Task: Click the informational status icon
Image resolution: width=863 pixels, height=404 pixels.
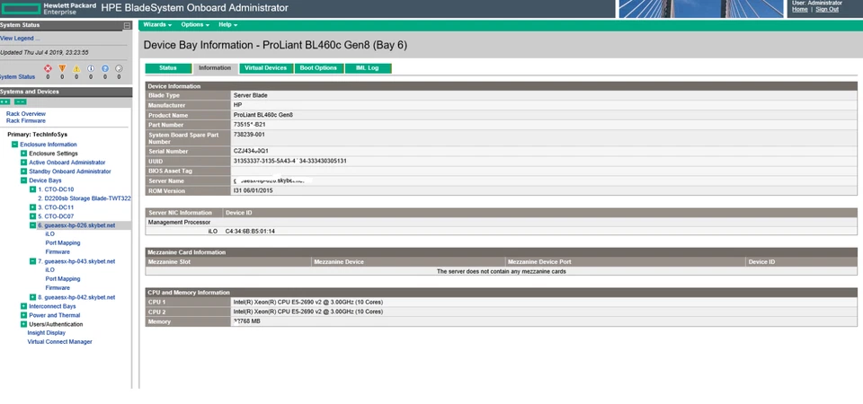Action: click(x=91, y=69)
